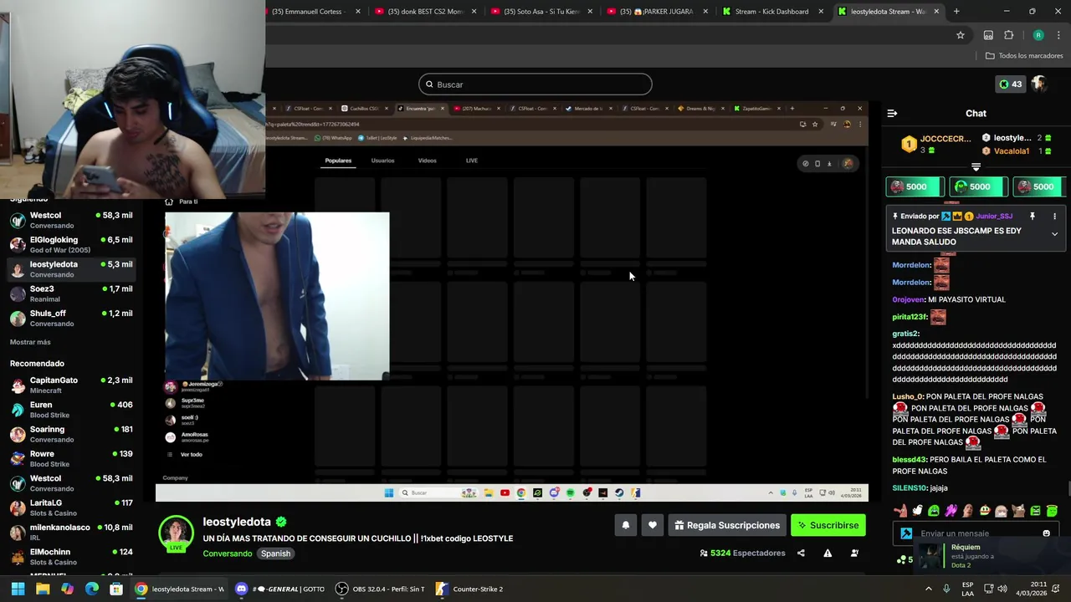Screen dimensions: 1071x602
Task: Open the emote picker in the chat box
Action: tap(1046, 533)
